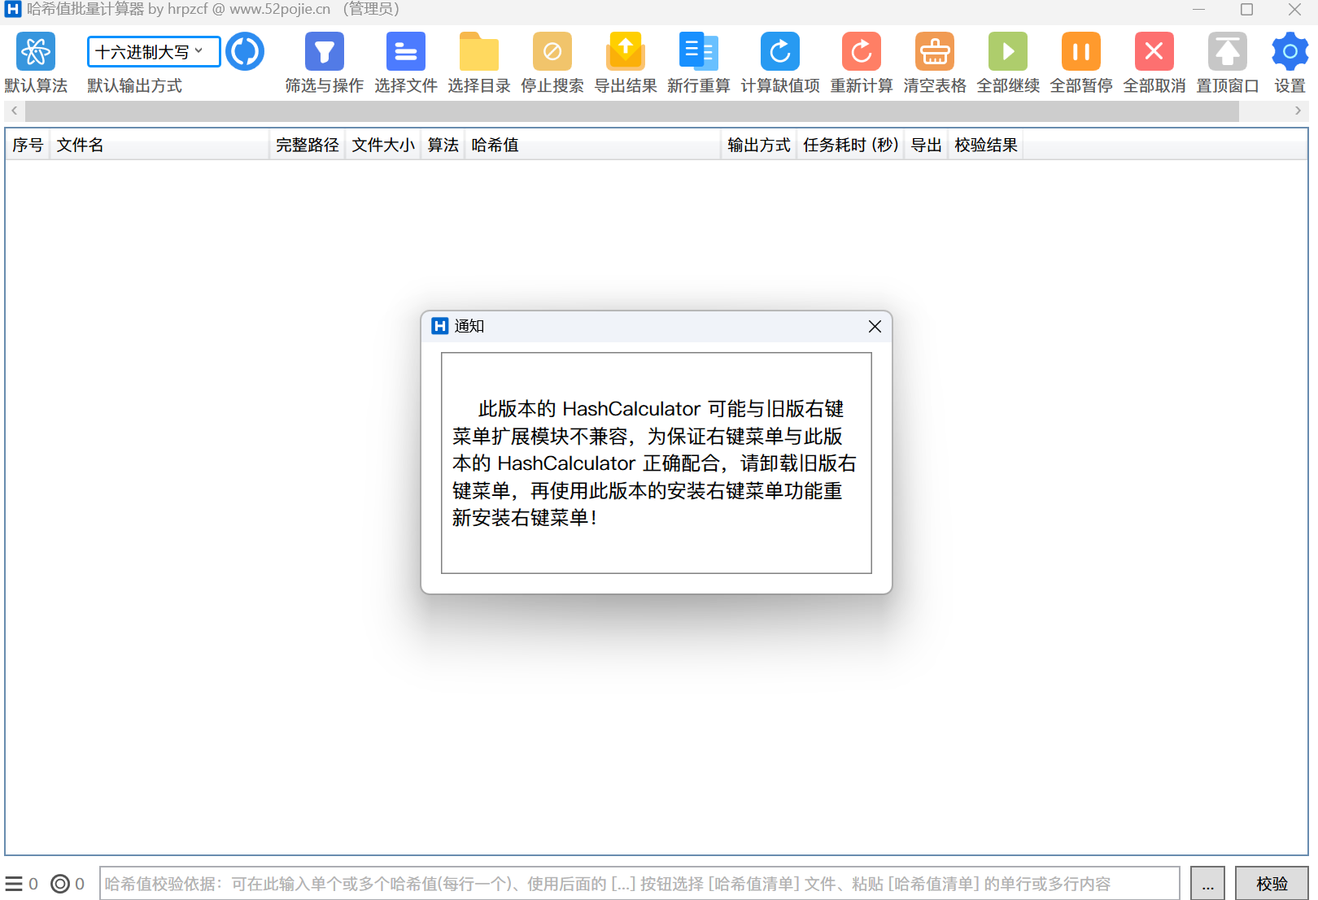Click the 停止搜索 stop search icon
Screen dimensions: 1318x900
click(x=552, y=52)
